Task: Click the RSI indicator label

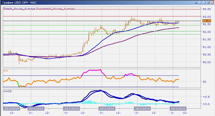Action: click(x=5, y=70)
